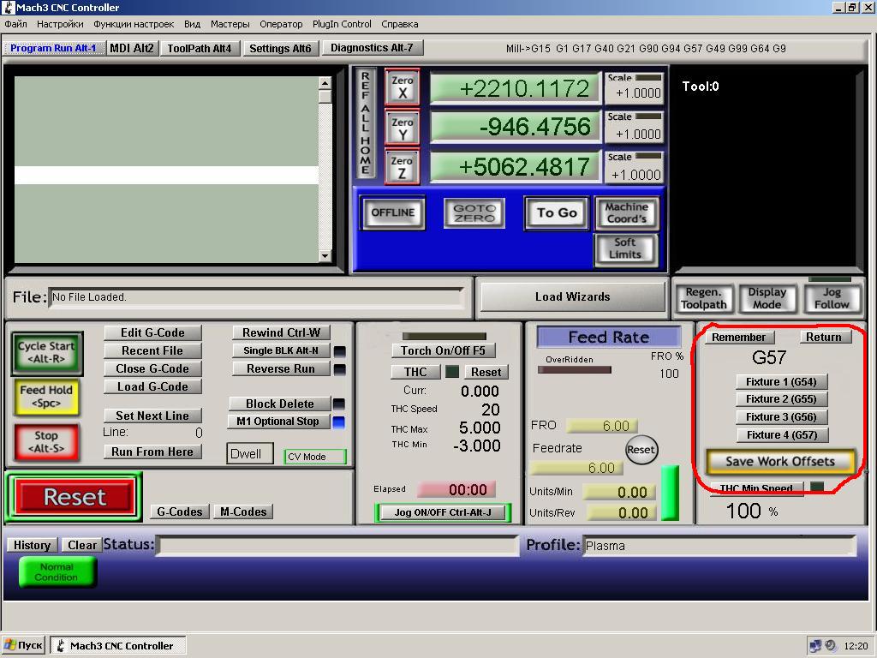Open the MDI Alt2 tab

(x=132, y=48)
